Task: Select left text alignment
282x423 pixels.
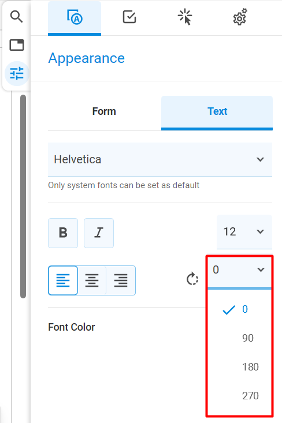Action: click(63, 280)
